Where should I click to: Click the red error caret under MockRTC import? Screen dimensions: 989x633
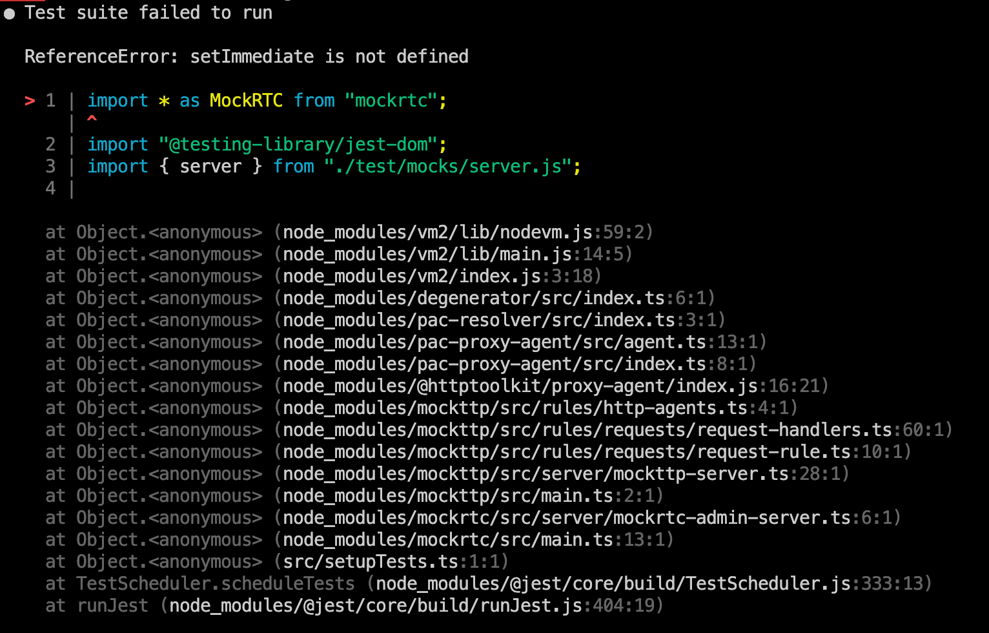point(92,119)
